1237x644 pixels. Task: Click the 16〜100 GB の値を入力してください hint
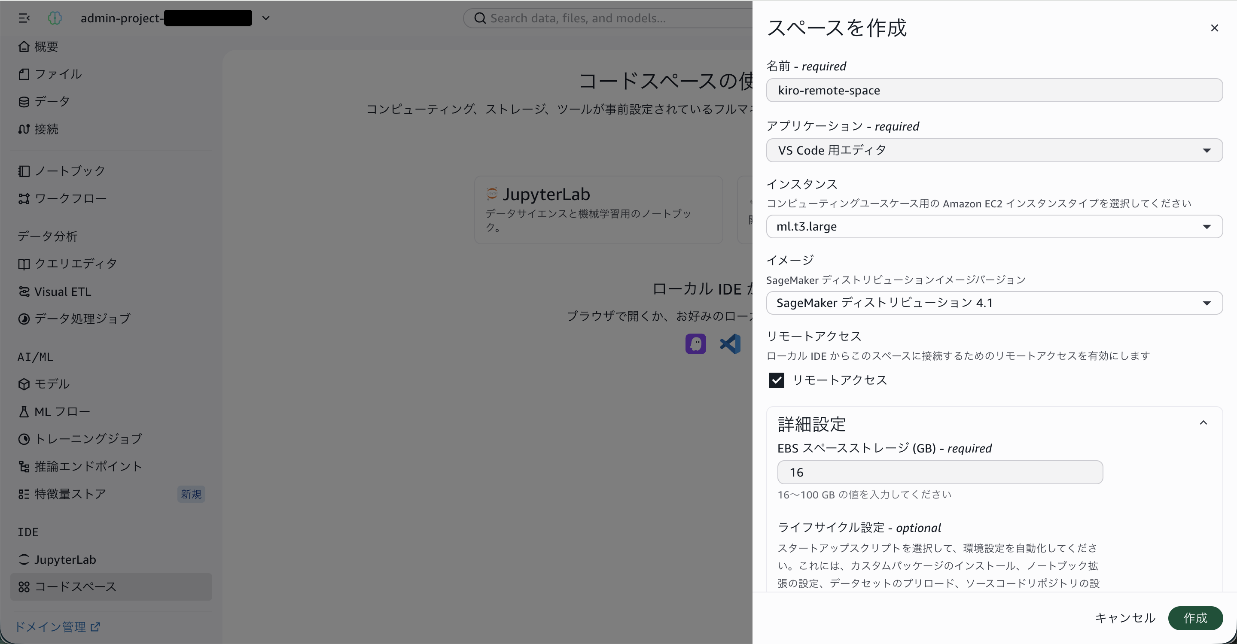(x=864, y=494)
